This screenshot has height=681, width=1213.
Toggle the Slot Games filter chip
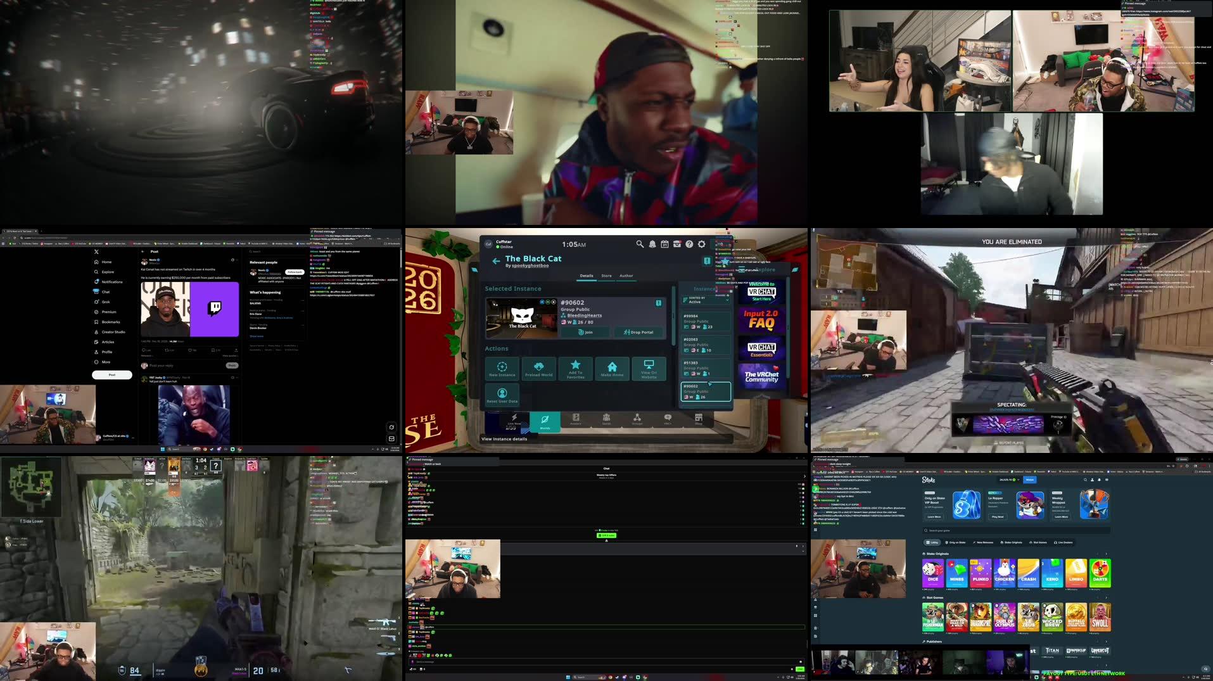[1039, 542]
